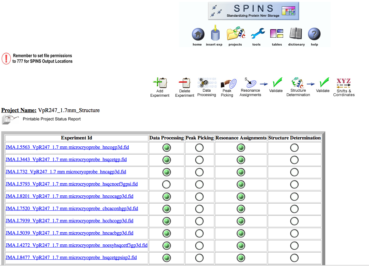Open experiment link JMA.I.4272 noesyhsqcetf3gp3d.fid
The width and height of the screenshot is (369, 266).
tap(76, 245)
